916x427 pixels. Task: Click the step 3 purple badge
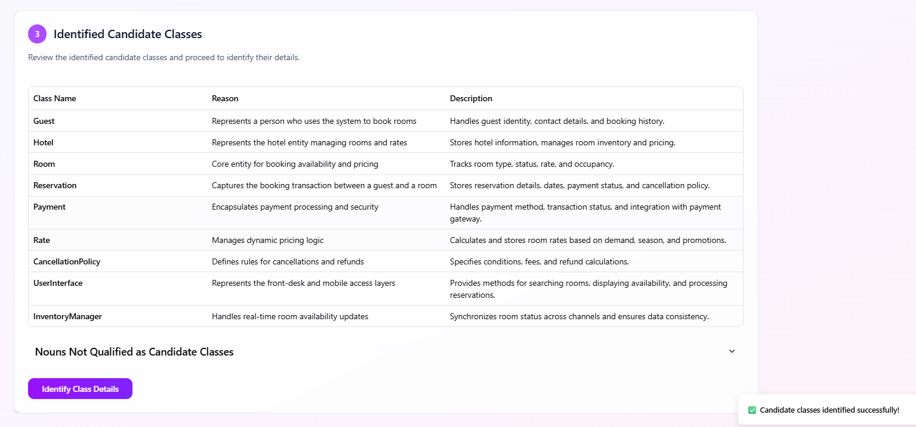[x=37, y=34]
